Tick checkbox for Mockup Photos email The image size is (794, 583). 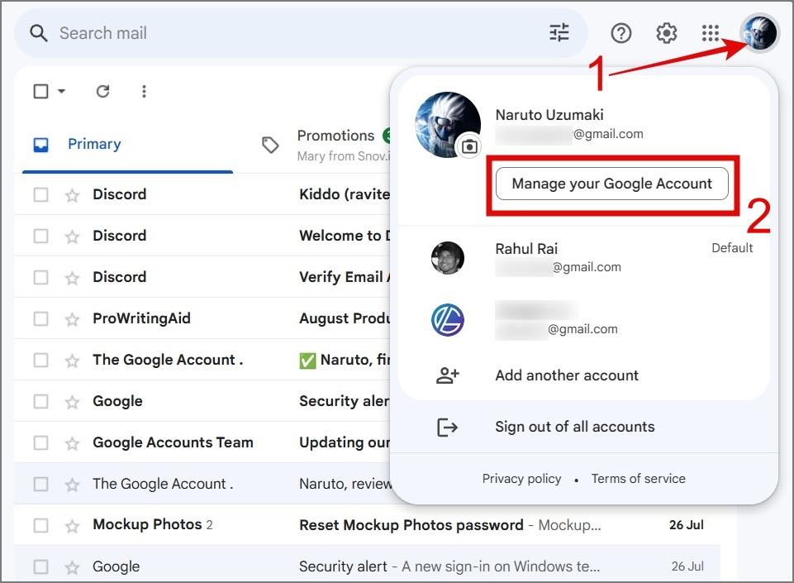click(41, 525)
